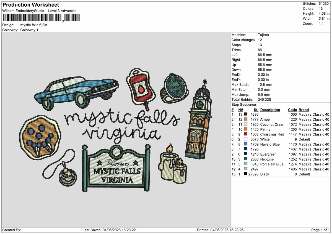Click the 'Description' column header
This screenshot has width=332, height=234.
(270, 110)
